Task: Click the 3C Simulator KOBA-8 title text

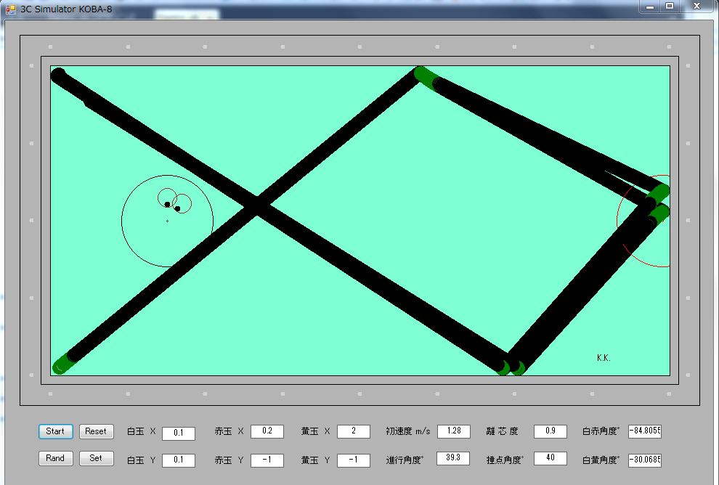Action: point(66,9)
